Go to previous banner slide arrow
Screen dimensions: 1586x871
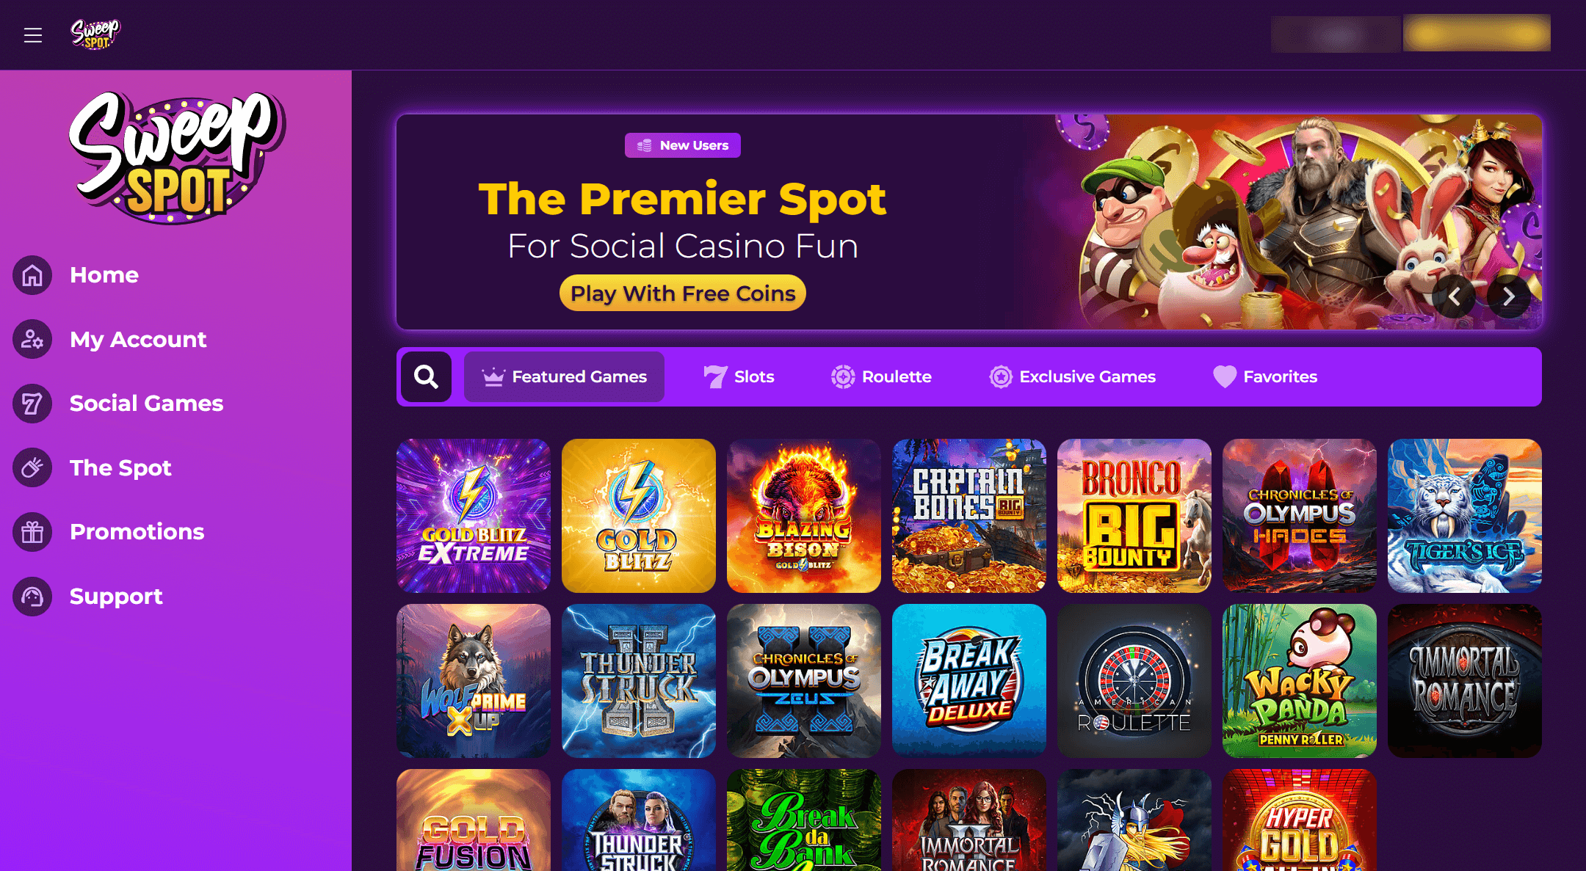(1454, 296)
